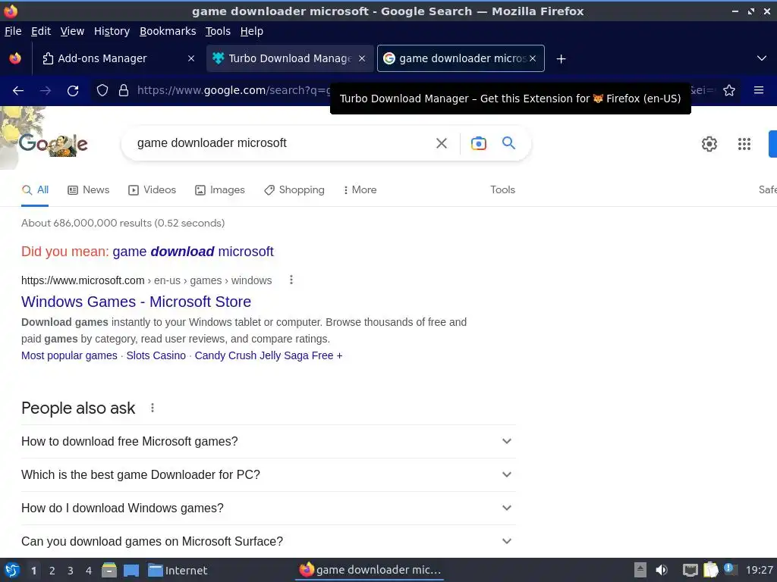Viewport: 777px width, 582px height.
Task: Bookmark this page with the star
Action: point(729,91)
